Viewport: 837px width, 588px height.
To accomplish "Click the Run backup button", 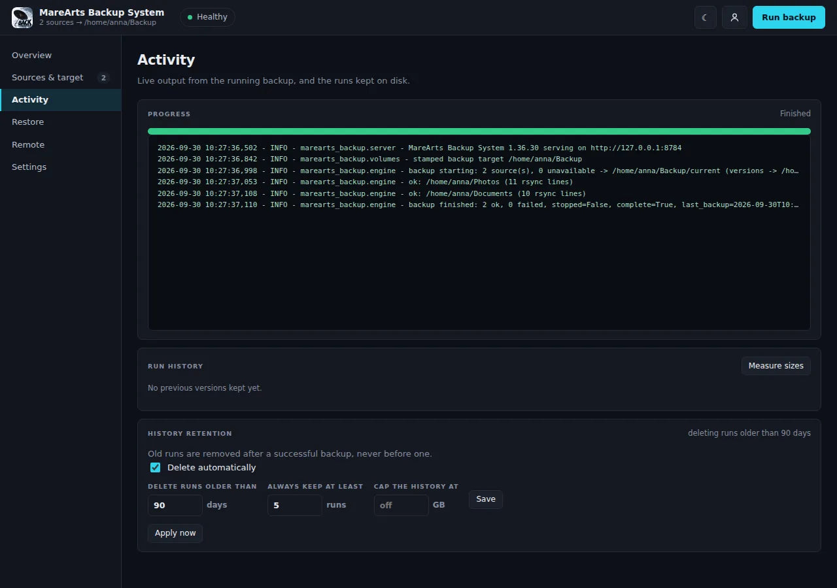I will coord(789,18).
